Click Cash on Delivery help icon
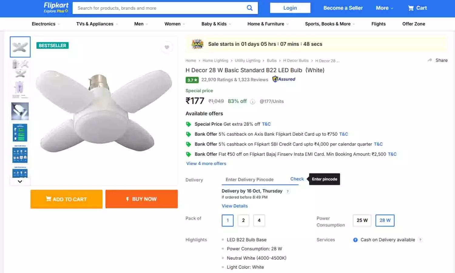455x273 pixels. point(420,240)
